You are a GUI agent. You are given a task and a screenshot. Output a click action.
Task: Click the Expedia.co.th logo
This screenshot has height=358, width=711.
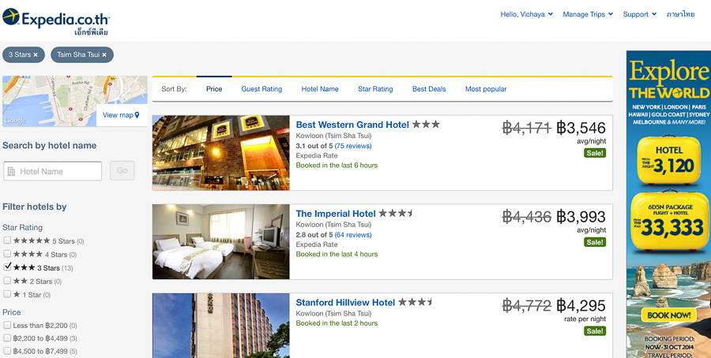coord(56,21)
